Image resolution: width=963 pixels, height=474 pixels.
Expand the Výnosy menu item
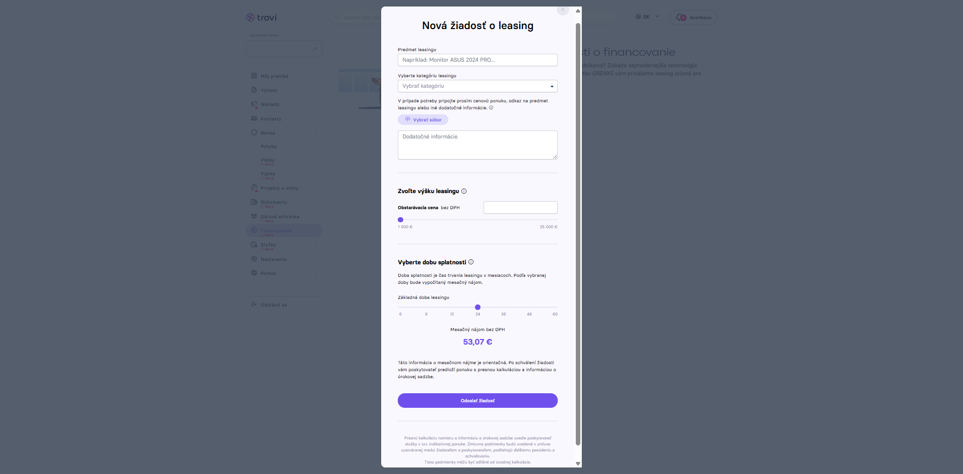click(x=284, y=90)
